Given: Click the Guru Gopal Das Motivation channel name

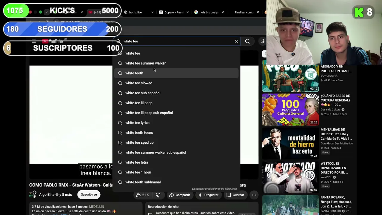Looking at the screenshot, I should tap(337, 143).
